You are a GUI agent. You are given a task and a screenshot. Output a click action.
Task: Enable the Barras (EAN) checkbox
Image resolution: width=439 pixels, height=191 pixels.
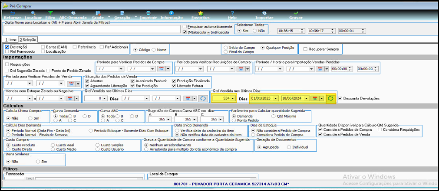[x=43, y=47]
